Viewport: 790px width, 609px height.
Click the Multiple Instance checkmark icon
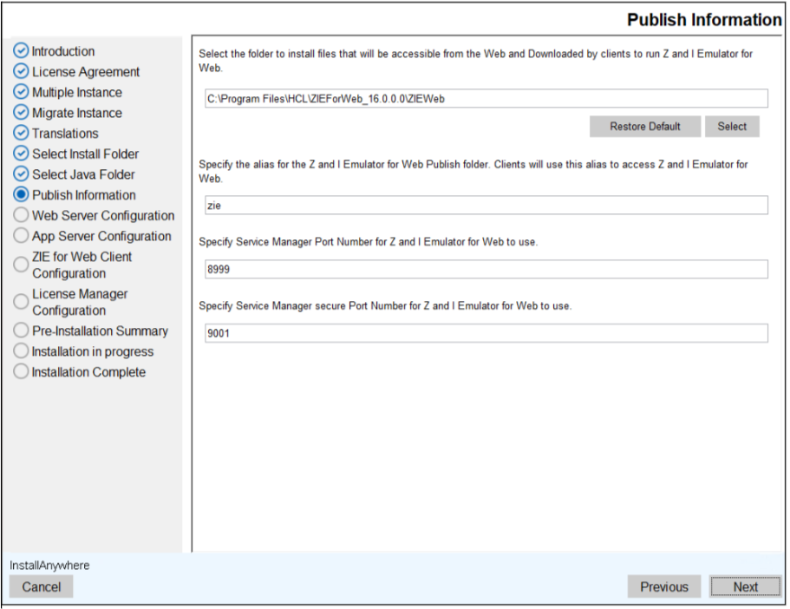[x=21, y=92]
